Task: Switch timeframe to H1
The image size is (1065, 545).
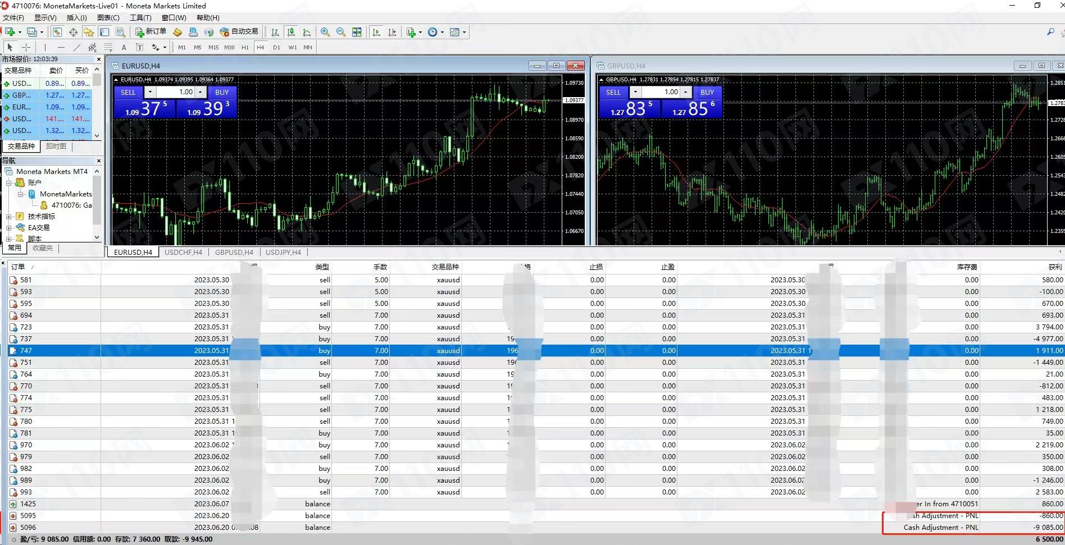Action: pos(245,47)
